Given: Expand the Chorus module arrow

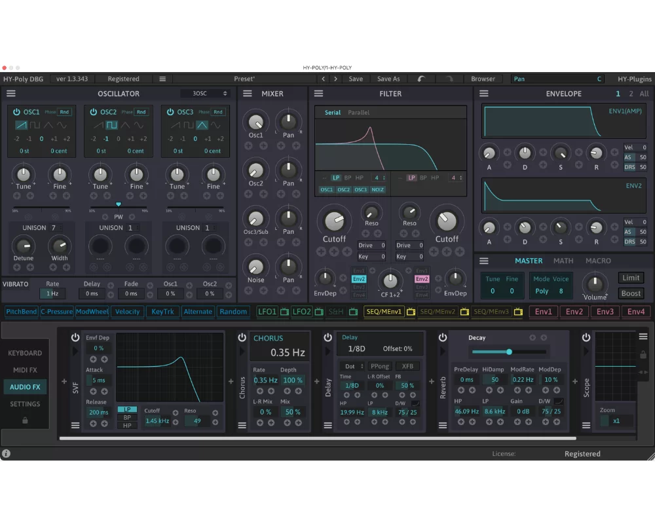Looking at the screenshot, I should pos(242,352).
